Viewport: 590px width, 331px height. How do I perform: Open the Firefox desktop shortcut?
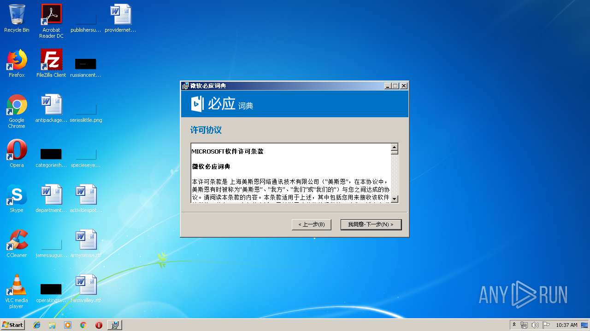point(17,63)
